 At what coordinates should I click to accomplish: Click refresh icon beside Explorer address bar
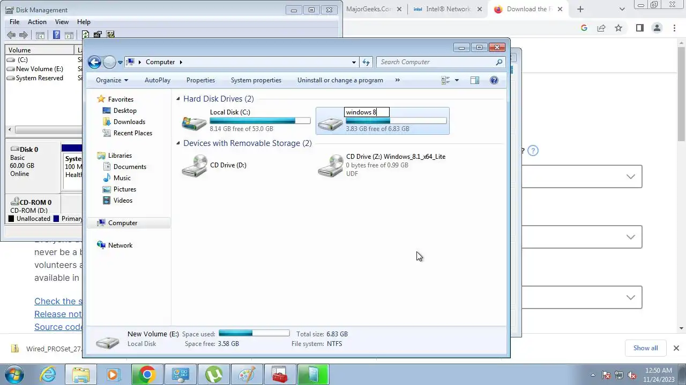pyautogui.click(x=366, y=62)
